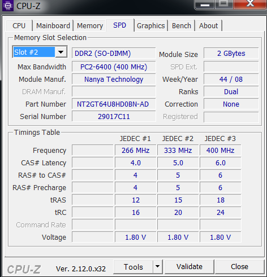Expand the memory slot dropdown arrow
This screenshot has width=267, height=277.
61,52
